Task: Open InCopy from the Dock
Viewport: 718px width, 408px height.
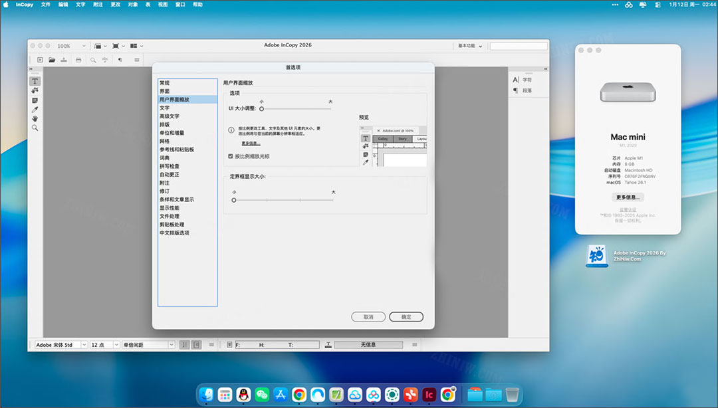Action: tap(429, 394)
